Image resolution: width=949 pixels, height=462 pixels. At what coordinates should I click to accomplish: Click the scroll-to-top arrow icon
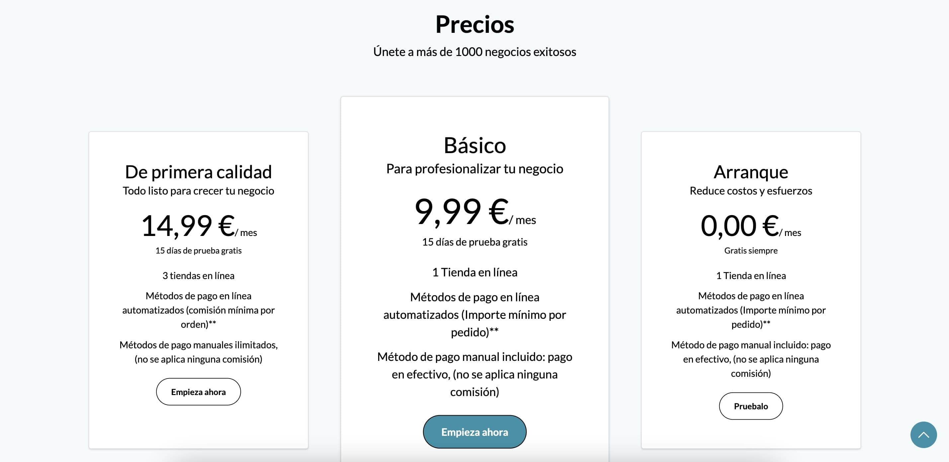pos(923,434)
